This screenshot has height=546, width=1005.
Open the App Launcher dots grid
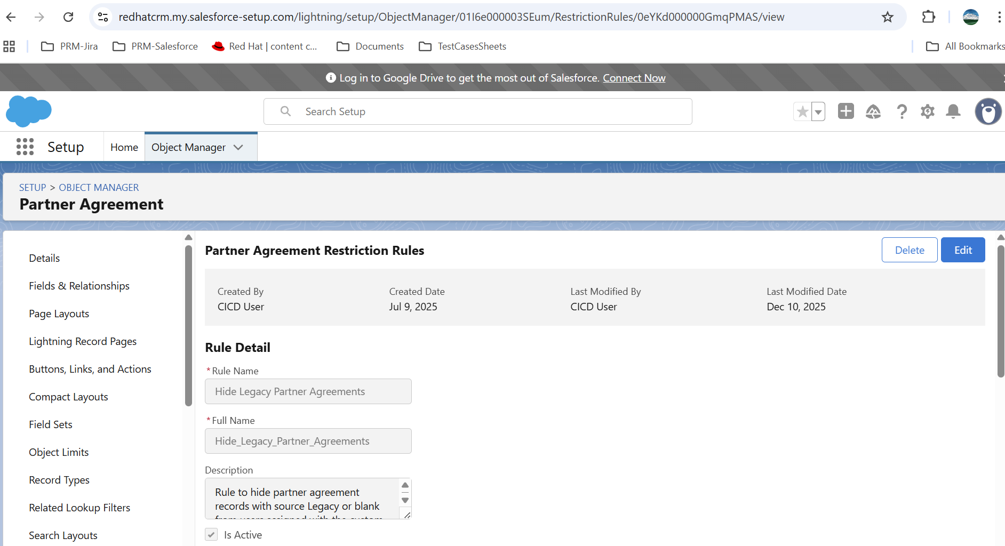(25, 147)
